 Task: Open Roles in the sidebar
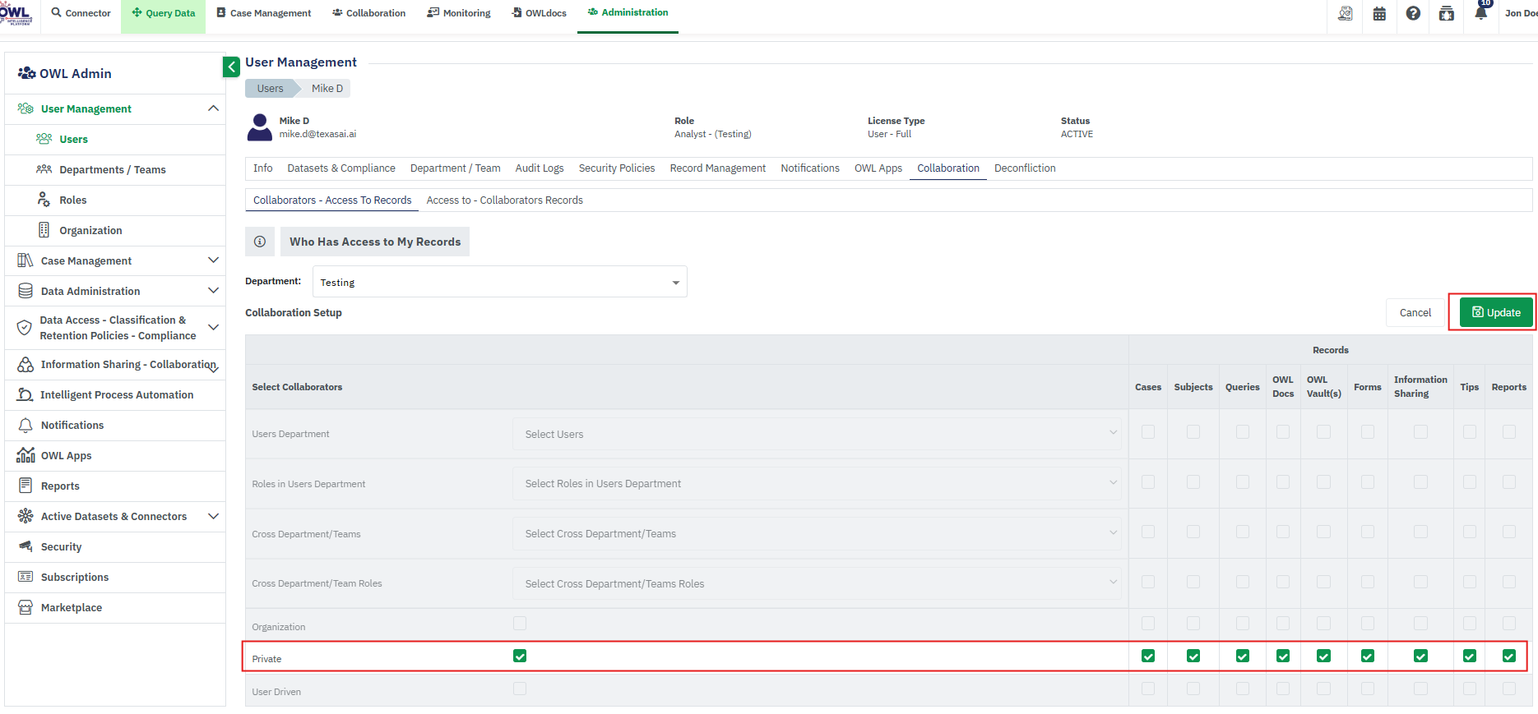coord(72,200)
